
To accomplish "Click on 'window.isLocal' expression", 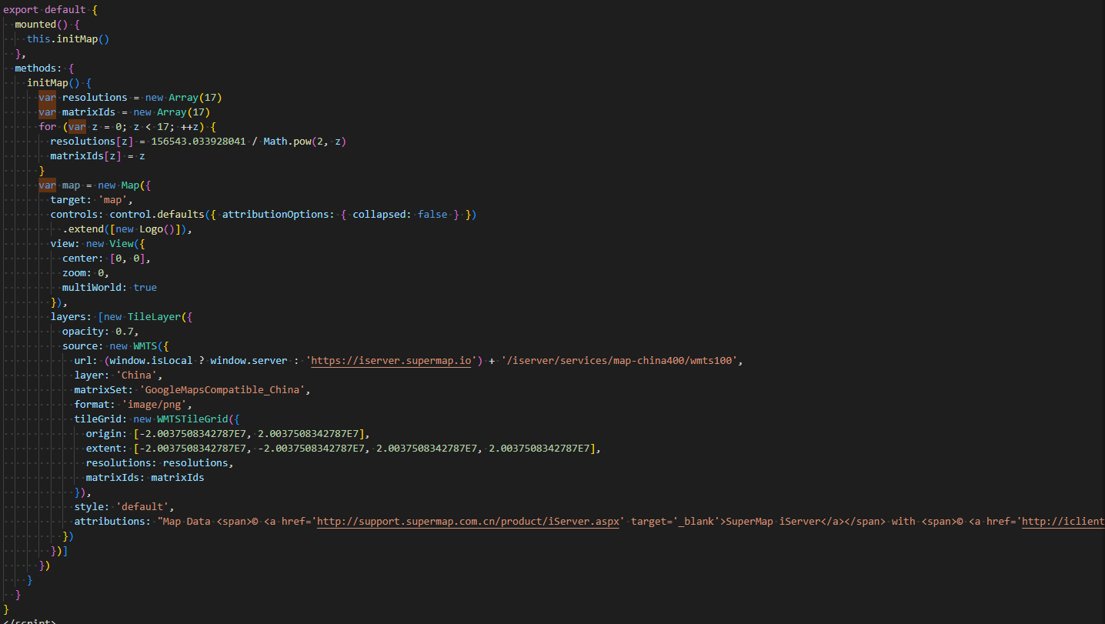I will click(151, 360).
